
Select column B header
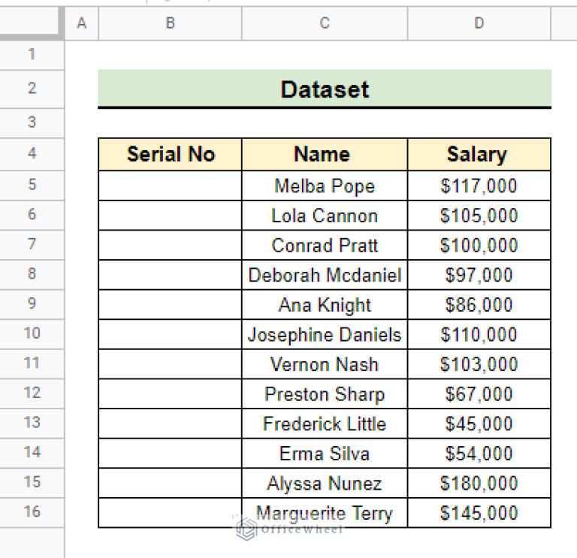171,24
